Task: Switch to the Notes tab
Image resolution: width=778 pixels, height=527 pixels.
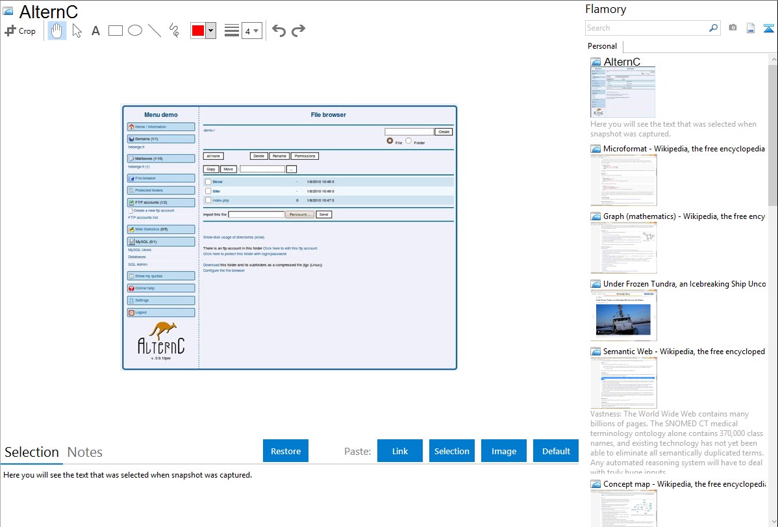Action: pos(85,452)
